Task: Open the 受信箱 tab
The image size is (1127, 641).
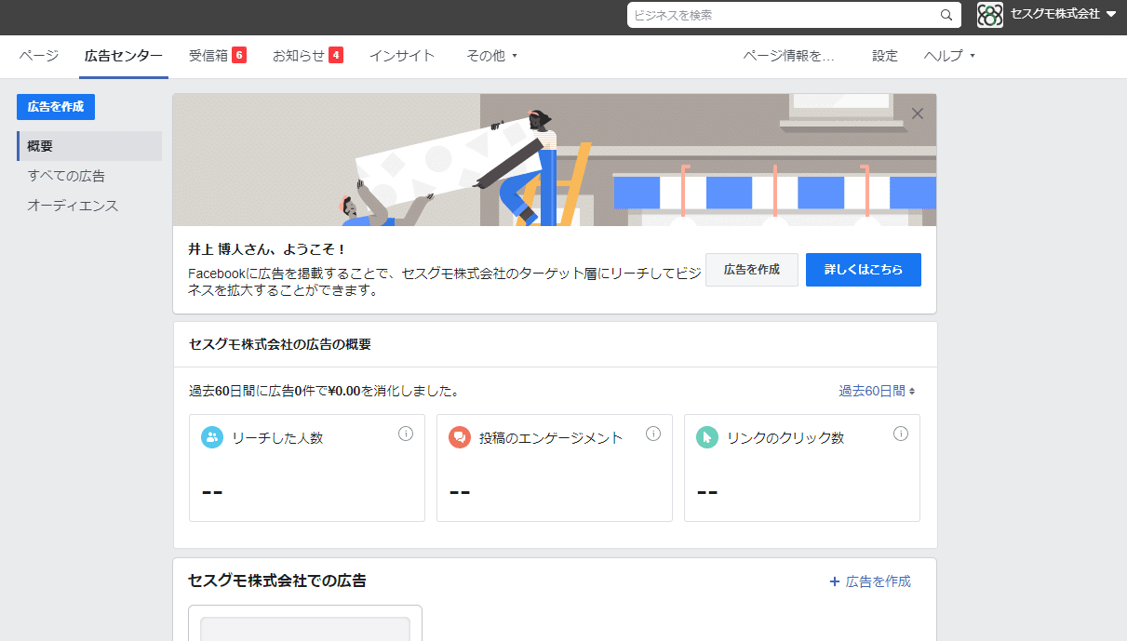Action: 208,56
